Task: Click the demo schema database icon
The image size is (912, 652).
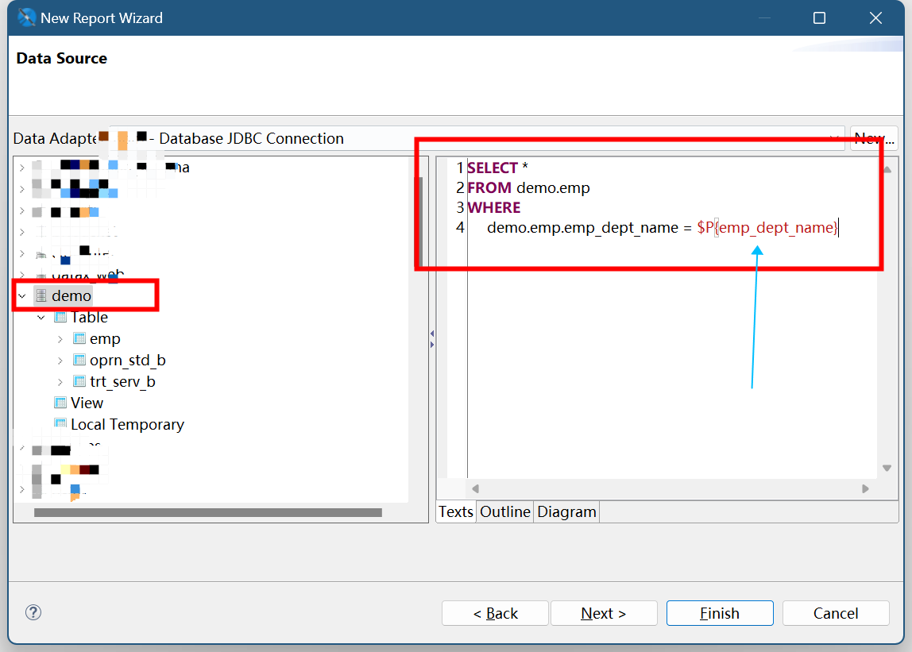Action: 41,296
